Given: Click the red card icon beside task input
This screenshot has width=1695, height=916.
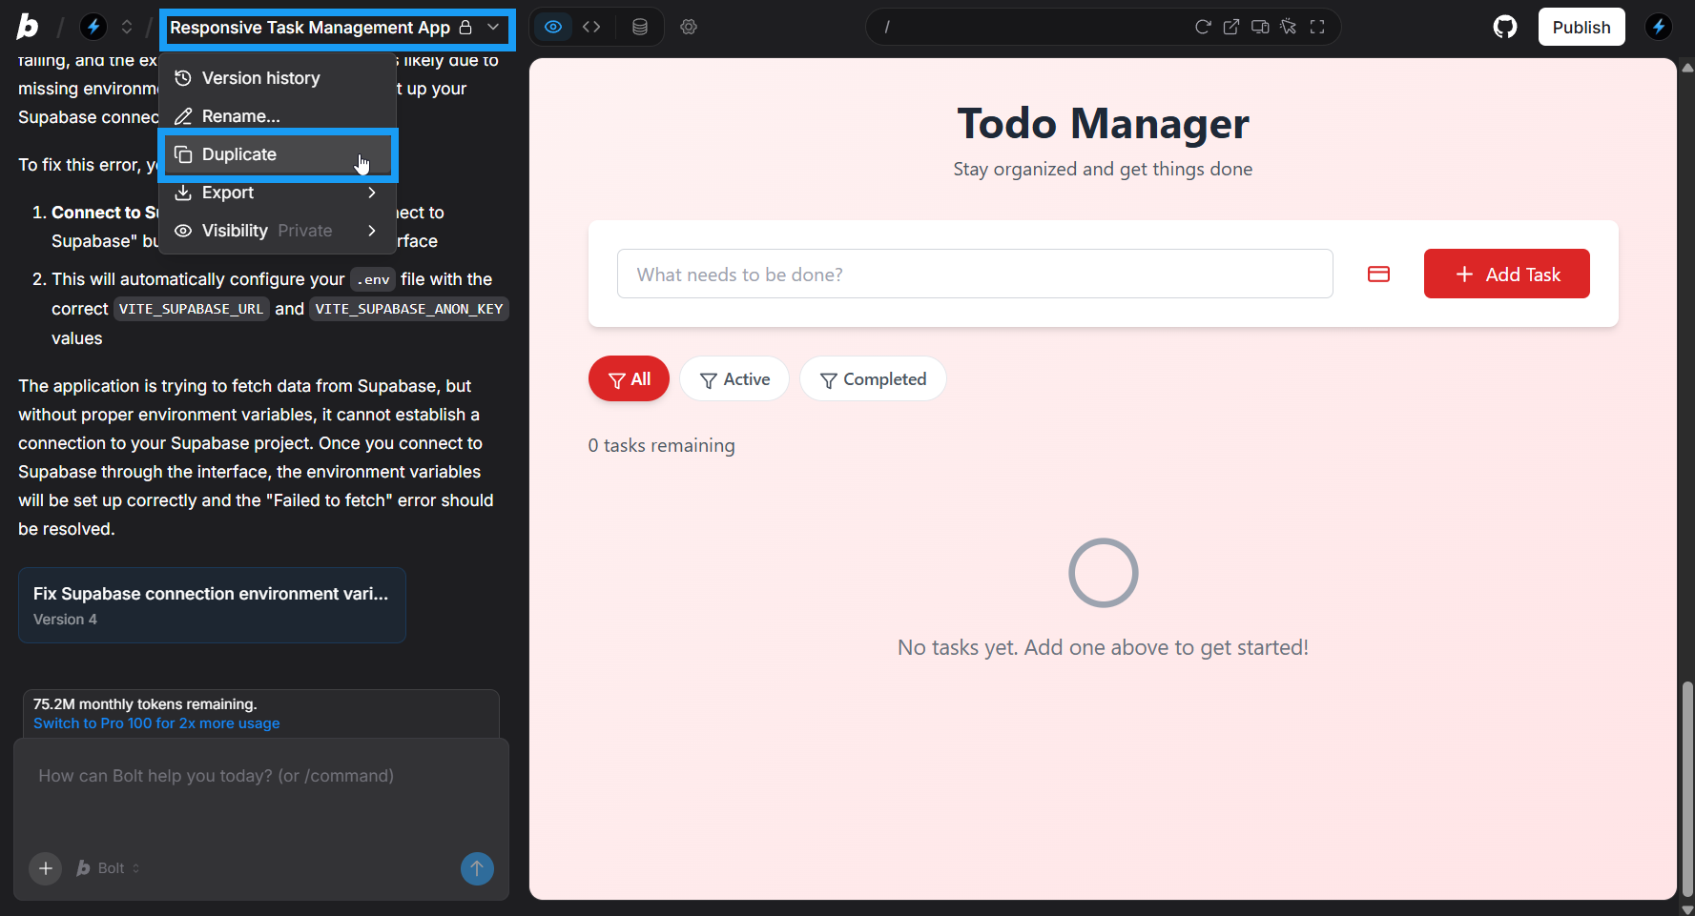Looking at the screenshot, I should (1378, 275).
